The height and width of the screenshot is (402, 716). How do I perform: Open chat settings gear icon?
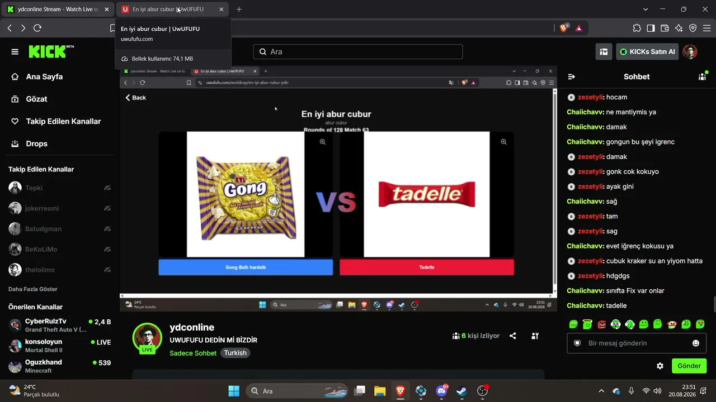[x=660, y=366]
